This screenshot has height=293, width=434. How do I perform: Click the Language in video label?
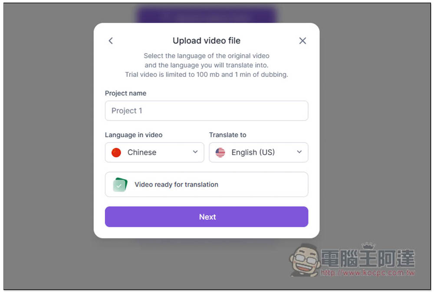pos(134,135)
